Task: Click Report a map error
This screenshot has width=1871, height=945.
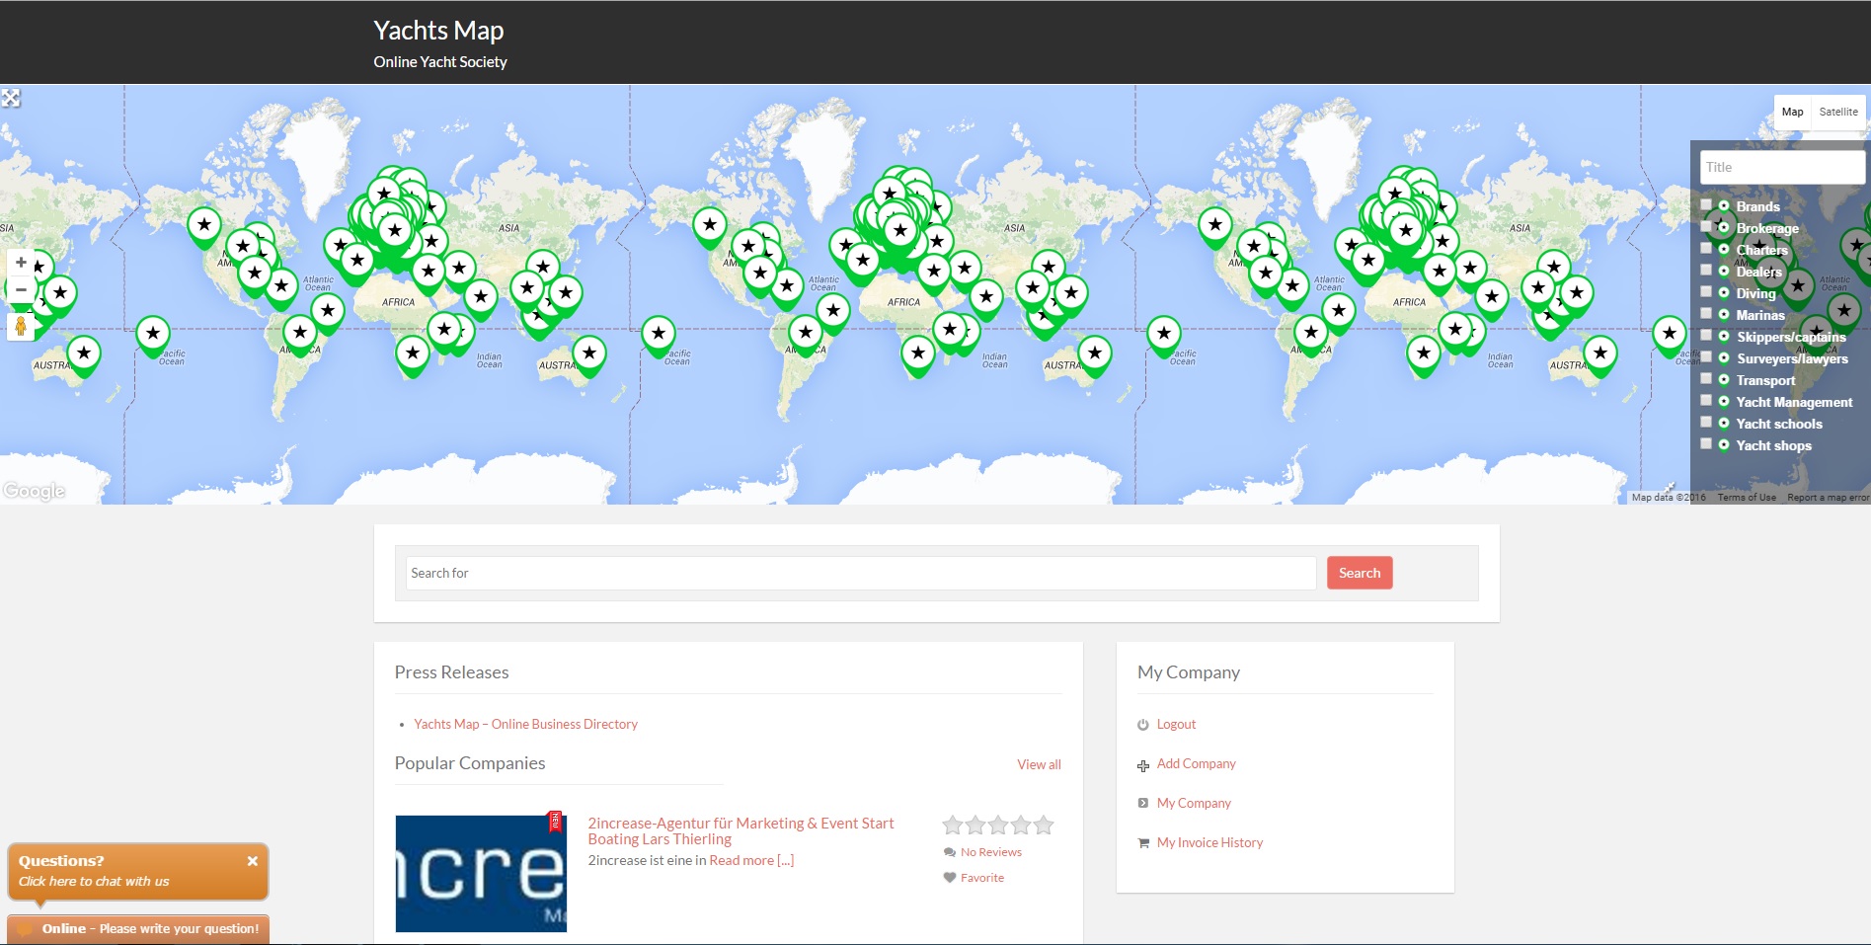Action: 1828,498
